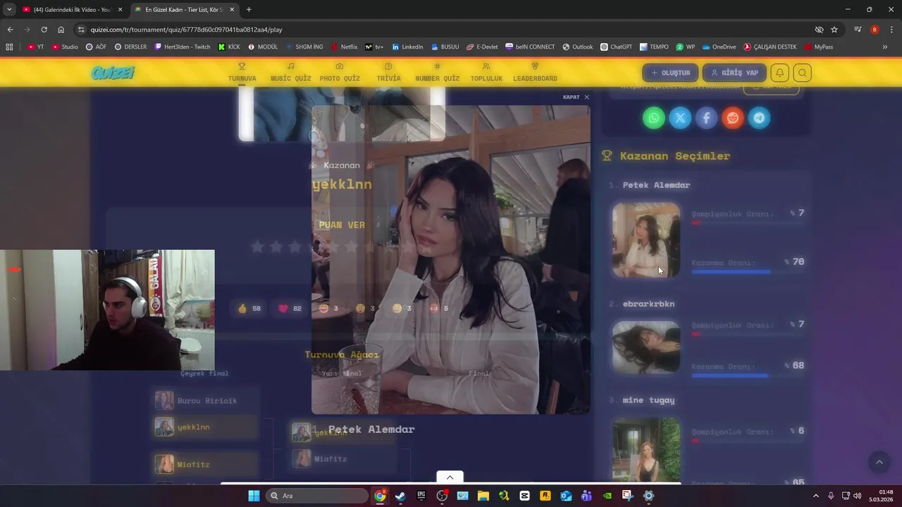Click the Puan Ver label

(342, 225)
